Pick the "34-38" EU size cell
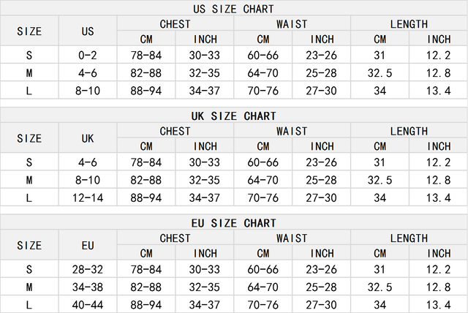Screen dimensions: 468x313 tap(88, 287)
